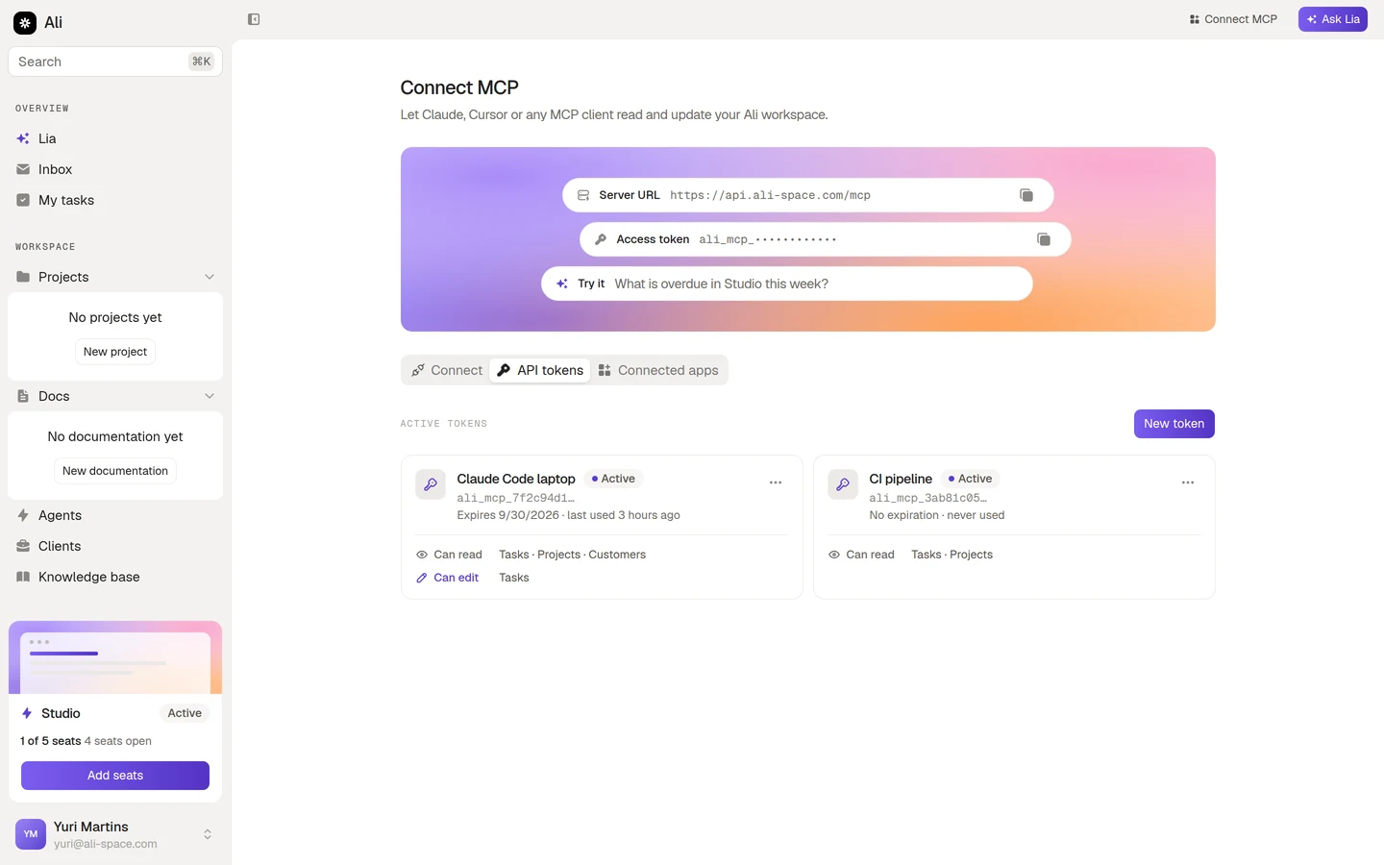Viewport: 1384px width, 865px height.
Task: Switch to the Connected apps tab
Action: [x=658, y=370]
